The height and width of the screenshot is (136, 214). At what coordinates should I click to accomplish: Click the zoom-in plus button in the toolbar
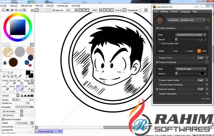(84, 10)
